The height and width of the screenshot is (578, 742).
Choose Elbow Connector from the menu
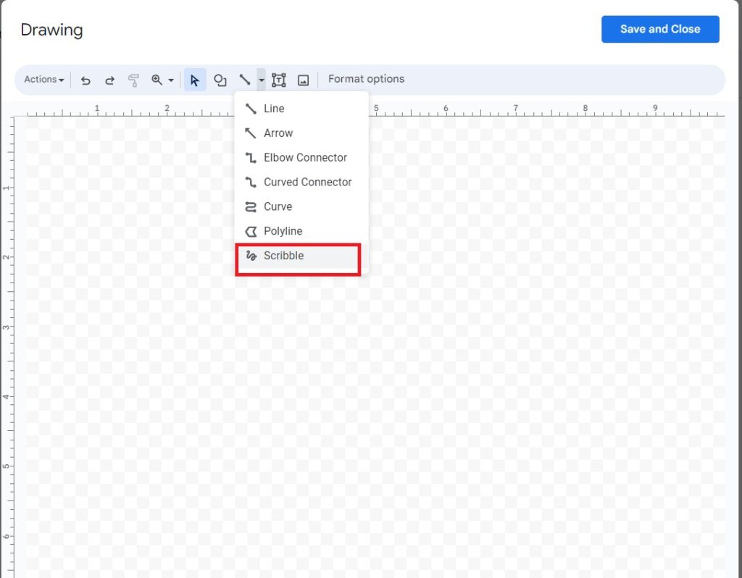pos(296,157)
